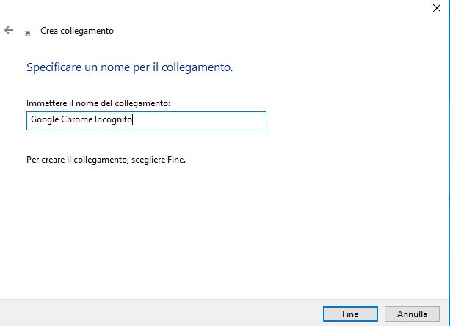This screenshot has width=450, height=326.
Task: Click the word Google in name field
Action: pyautogui.click(x=45, y=121)
